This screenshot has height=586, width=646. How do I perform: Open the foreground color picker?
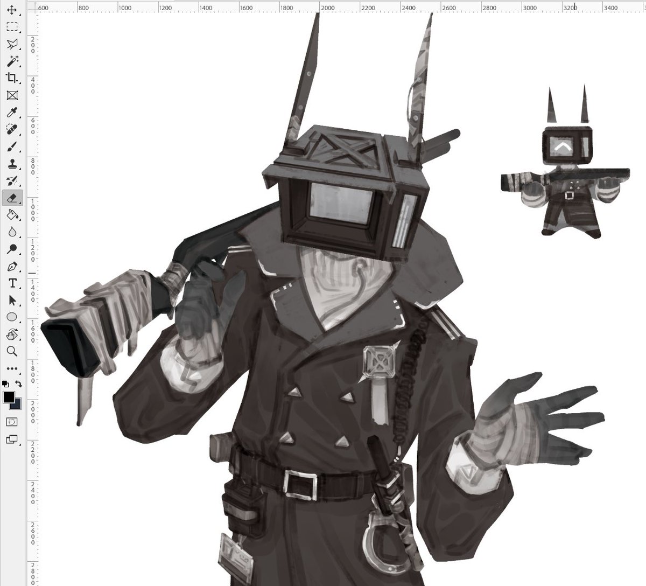pyautogui.click(x=9, y=398)
